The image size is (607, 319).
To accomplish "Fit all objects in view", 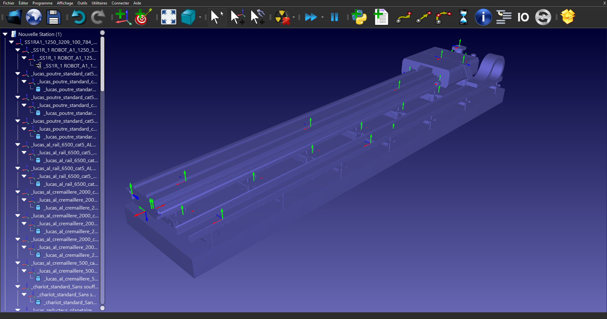I will (x=169, y=17).
